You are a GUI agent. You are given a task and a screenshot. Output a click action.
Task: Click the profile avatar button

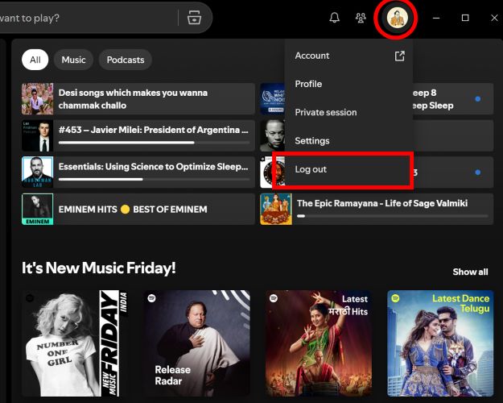pos(397,18)
